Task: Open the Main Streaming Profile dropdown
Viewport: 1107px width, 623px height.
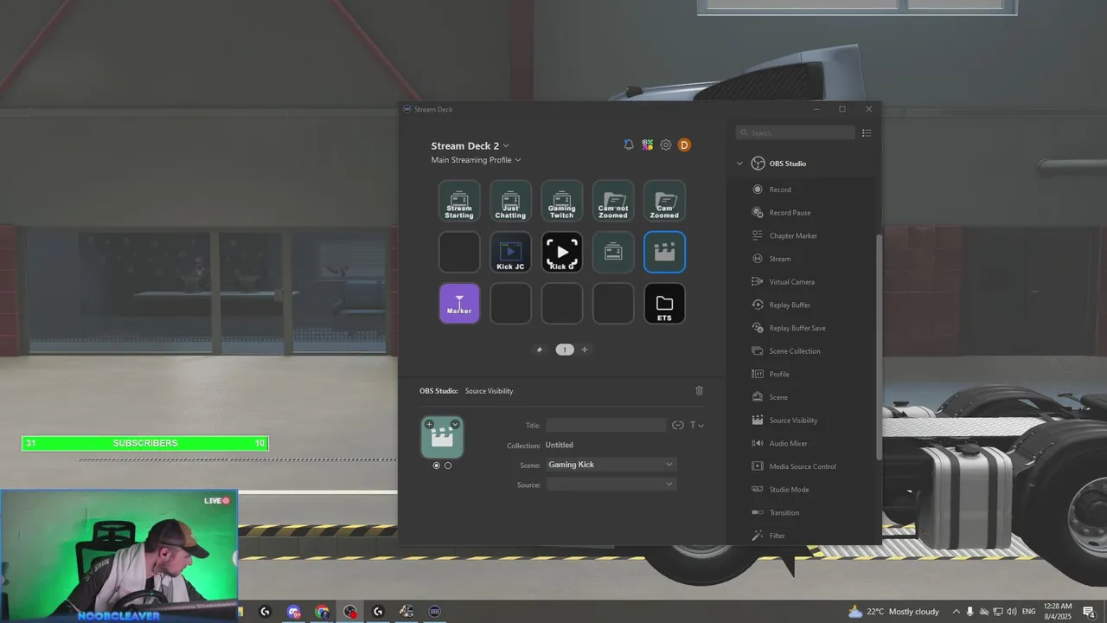Action: click(x=477, y=160)
